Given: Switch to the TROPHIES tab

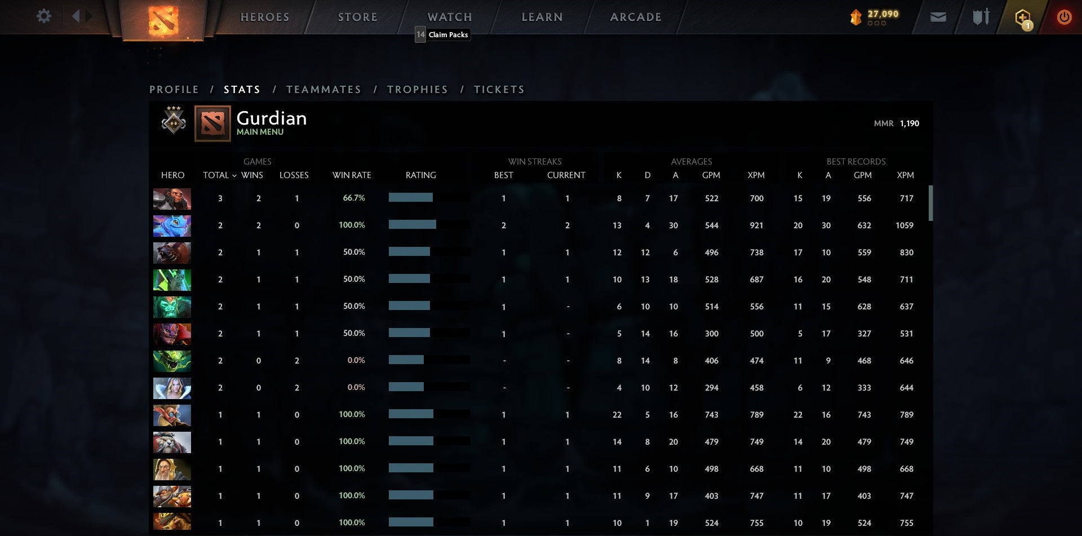Looking at the screenshot, I should [417, 89].
